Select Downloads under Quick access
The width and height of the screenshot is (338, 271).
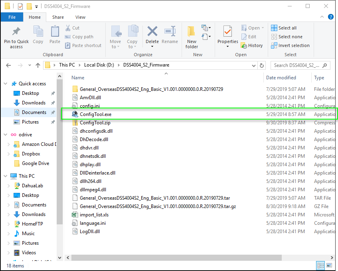tap(34, 103)
